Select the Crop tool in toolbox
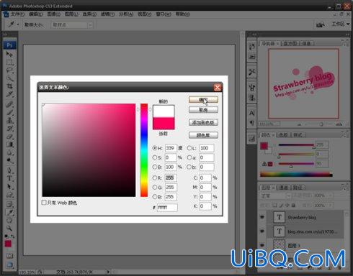The height and width of the screenshot is (276, 353). click(9, 86)
